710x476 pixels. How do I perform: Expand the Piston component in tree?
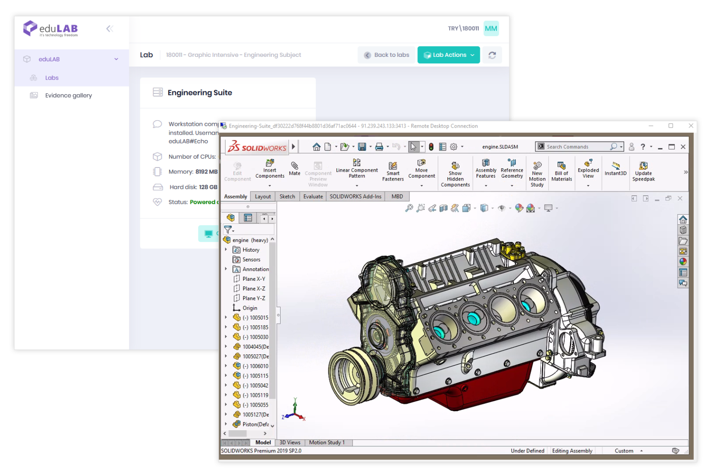(x=226, y=424)
